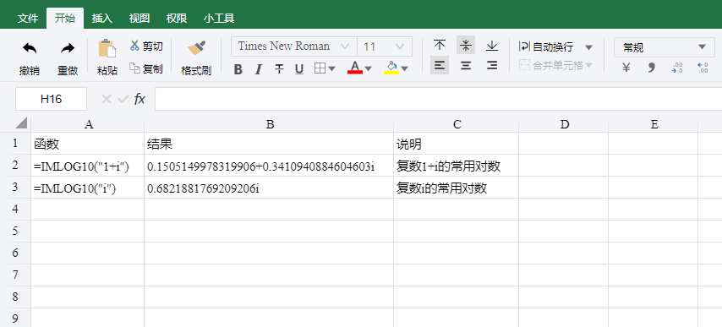Select header cell 说明
This screenshot has width=722, height=327.
tap(457, 144)
